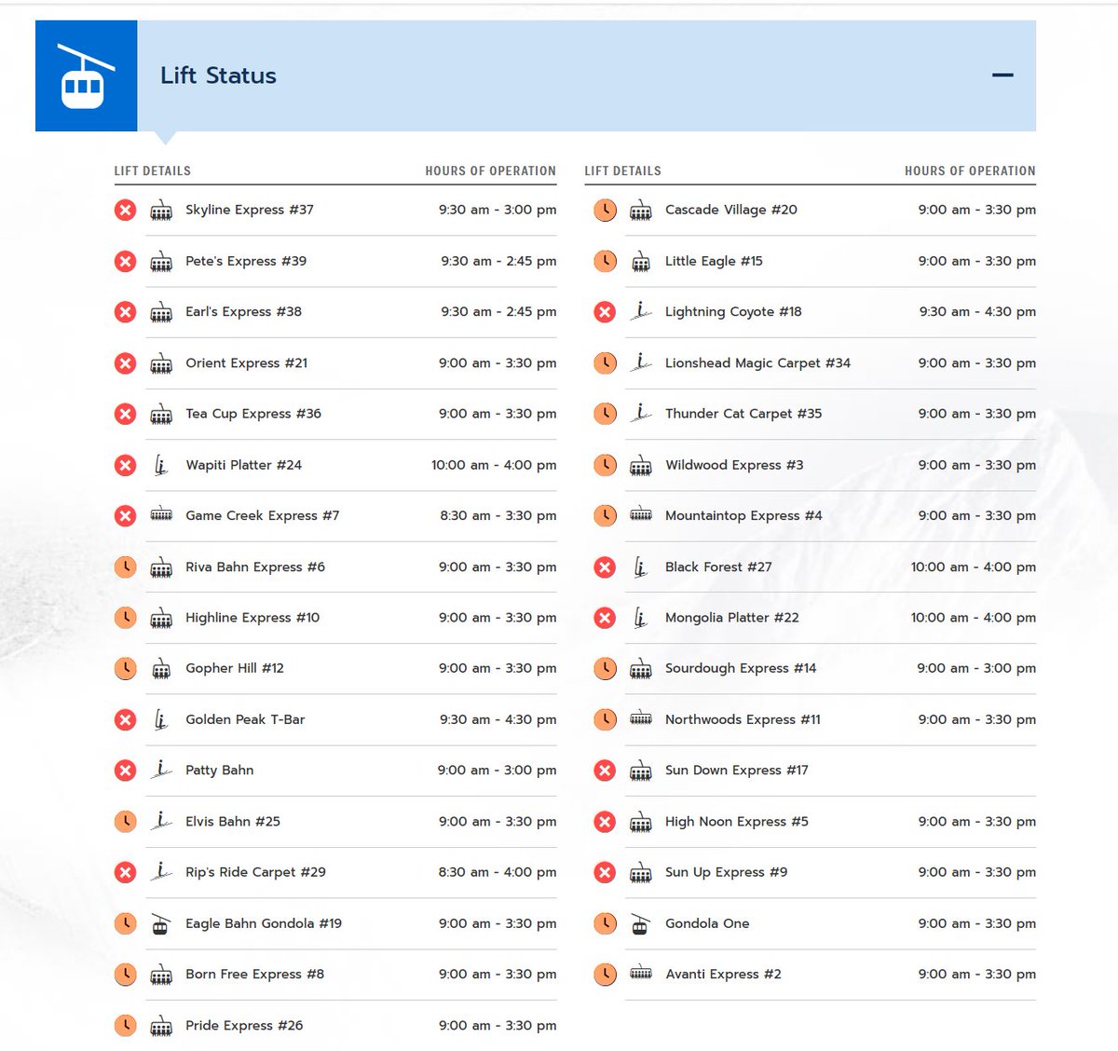Click the on-hold clock icon for Riva Bahn Express #6
1118x1051 pixels.
pos(125,566)
